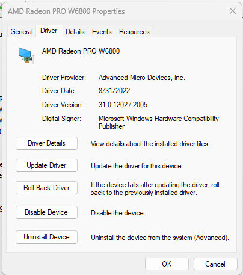
Task: Show the Resources tab
Action: [134, 32]
